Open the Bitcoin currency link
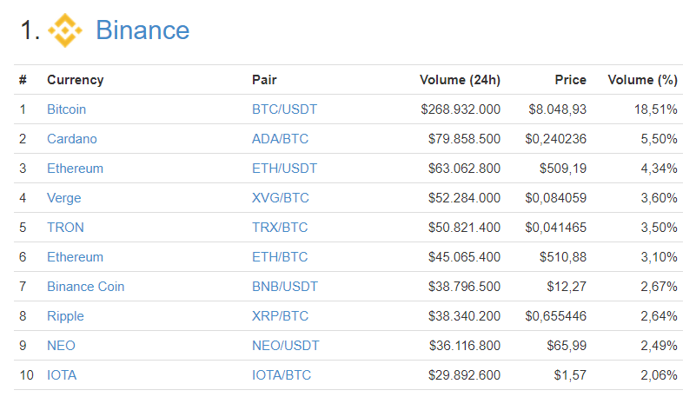 coord(67,109)
